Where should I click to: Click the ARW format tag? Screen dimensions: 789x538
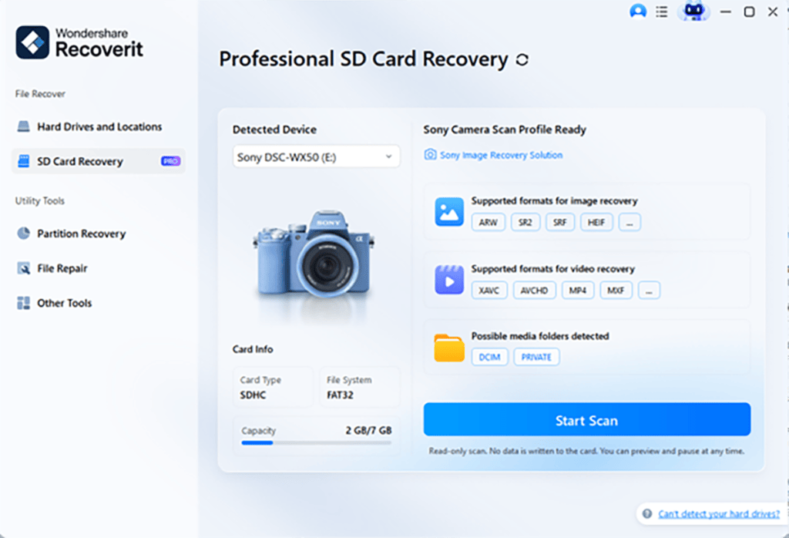pyautogui.click(x=488, y=223)
